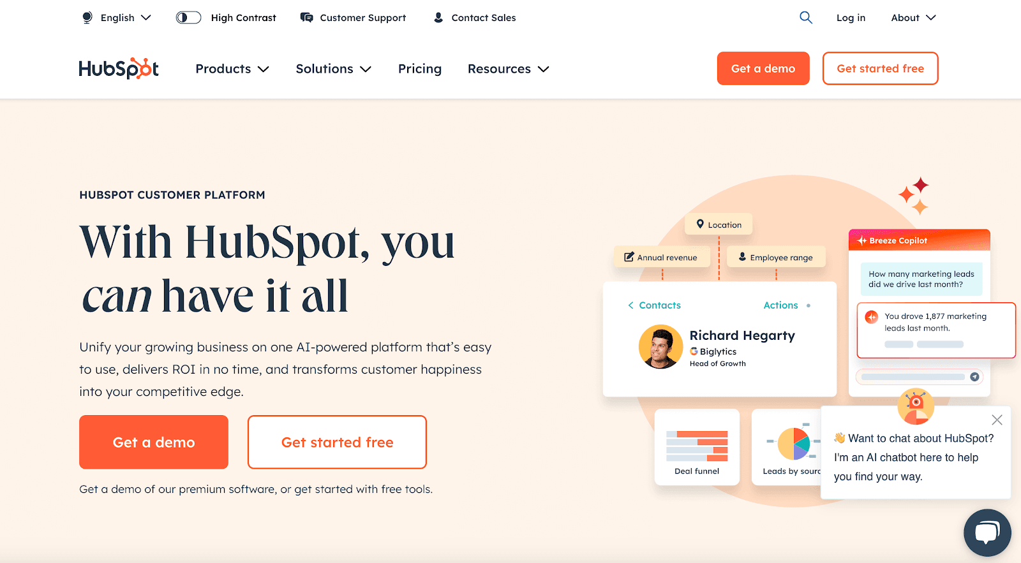This screenshot has height=563, width=1021.
Task: Click the Location tag label
Action: tap(724, 224)
